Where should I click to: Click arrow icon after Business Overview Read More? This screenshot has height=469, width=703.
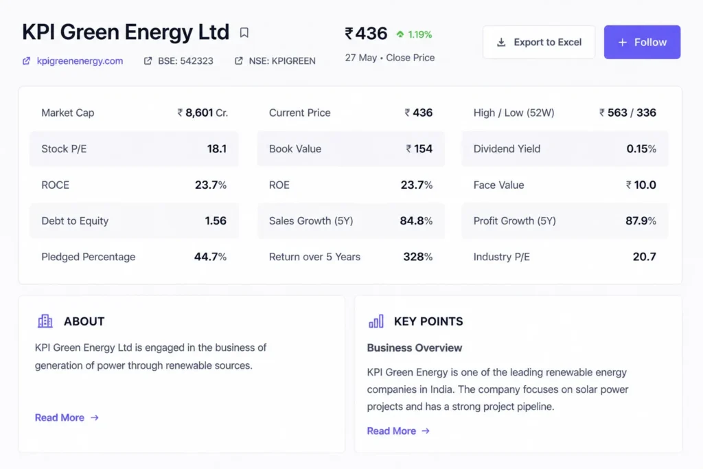tap(426, 431)
